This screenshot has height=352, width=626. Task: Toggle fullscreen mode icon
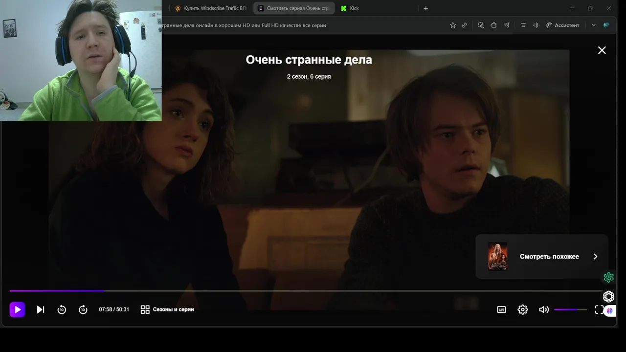click(x=599, y=309)
